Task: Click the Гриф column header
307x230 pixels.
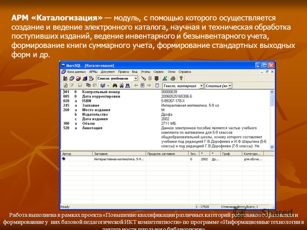Action: point(231,154)
